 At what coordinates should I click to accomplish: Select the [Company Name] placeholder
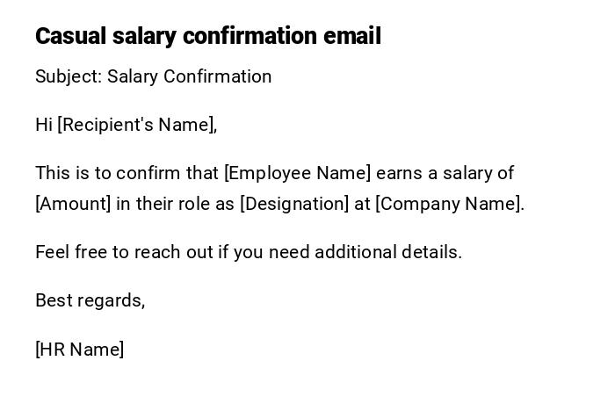point(449,204)
